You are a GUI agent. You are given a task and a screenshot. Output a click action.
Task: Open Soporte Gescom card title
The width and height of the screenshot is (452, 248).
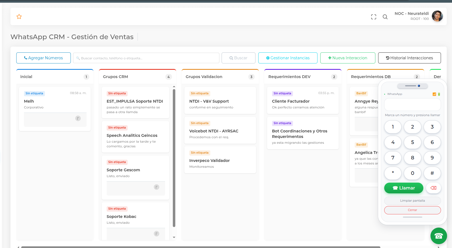(123, 170)
